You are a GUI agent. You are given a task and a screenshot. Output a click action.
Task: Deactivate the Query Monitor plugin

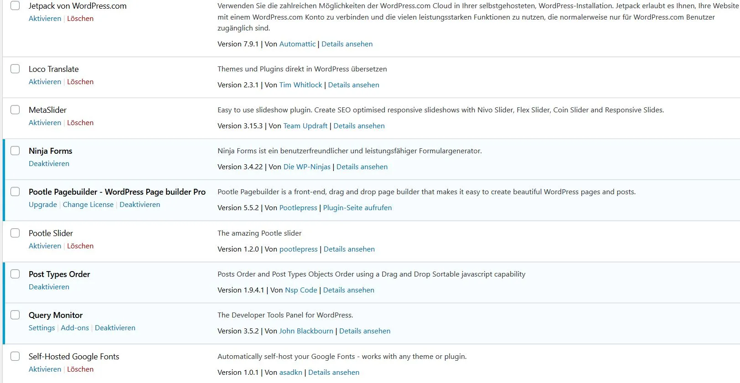point(115,328)
